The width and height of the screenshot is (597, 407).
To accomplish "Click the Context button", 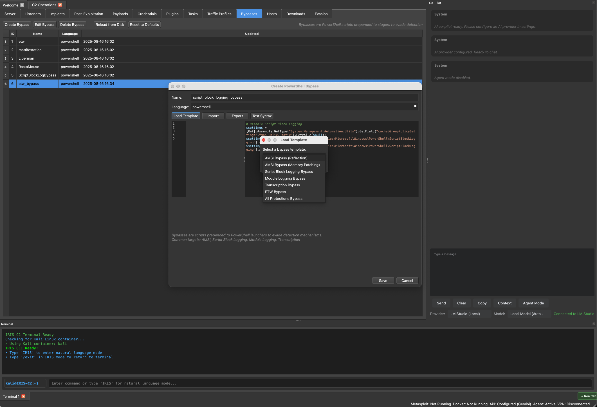I will (x=505, y=303).
